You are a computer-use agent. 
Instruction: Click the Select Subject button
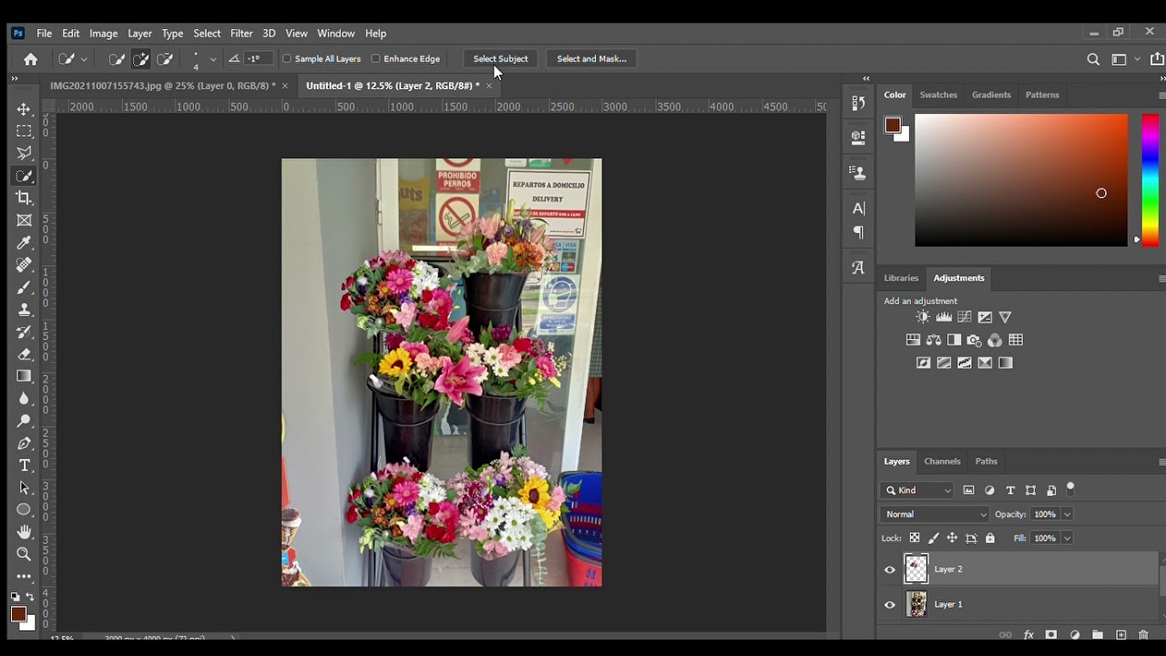pyautogui.click(x=500, y=59)
